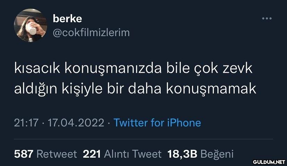Click the 587 retweet count number
Viewport: 287px width, 166px height.
24,154
